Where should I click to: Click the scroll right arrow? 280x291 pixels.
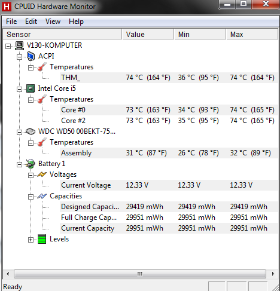pos(273,274)
